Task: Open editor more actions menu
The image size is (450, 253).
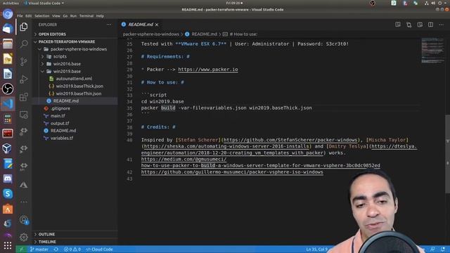Action: (442, 25)
